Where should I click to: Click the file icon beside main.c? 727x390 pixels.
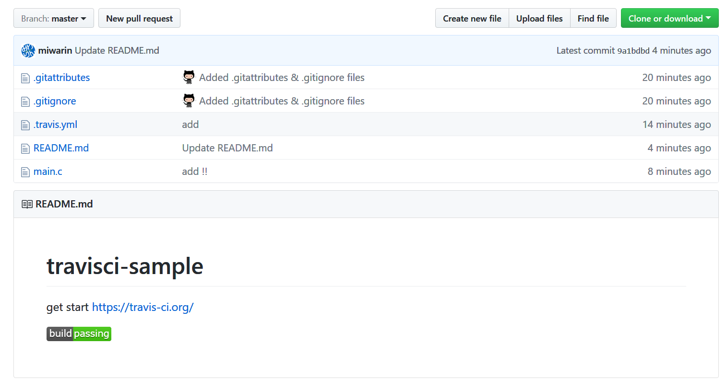coord(25,172)
